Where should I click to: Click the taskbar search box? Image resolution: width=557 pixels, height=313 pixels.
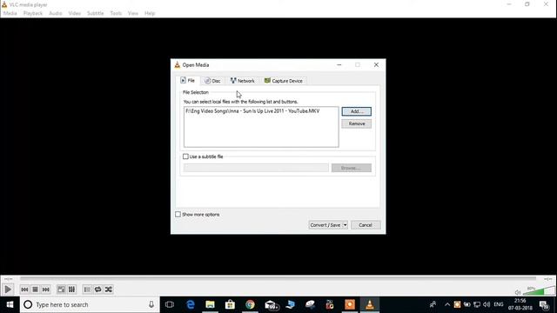(90, 304)
